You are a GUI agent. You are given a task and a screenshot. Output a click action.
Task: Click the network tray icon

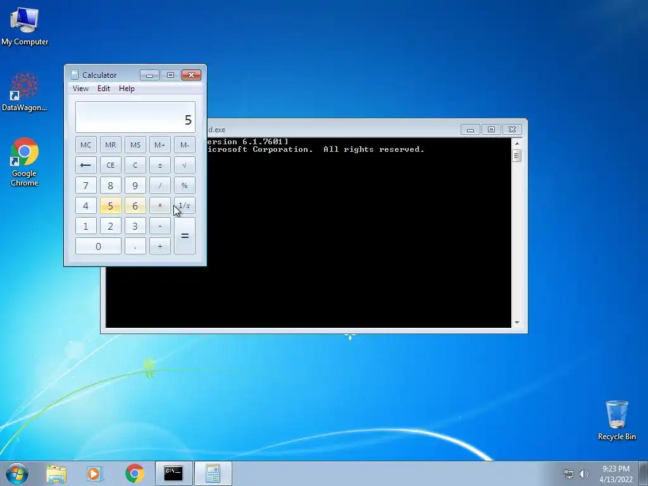point(569,474)
